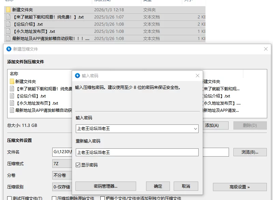The width and height of the screenshot is (273, 200).
Task: Tick the 压缩后删除原始文件 checkbox
Action: 54,198
